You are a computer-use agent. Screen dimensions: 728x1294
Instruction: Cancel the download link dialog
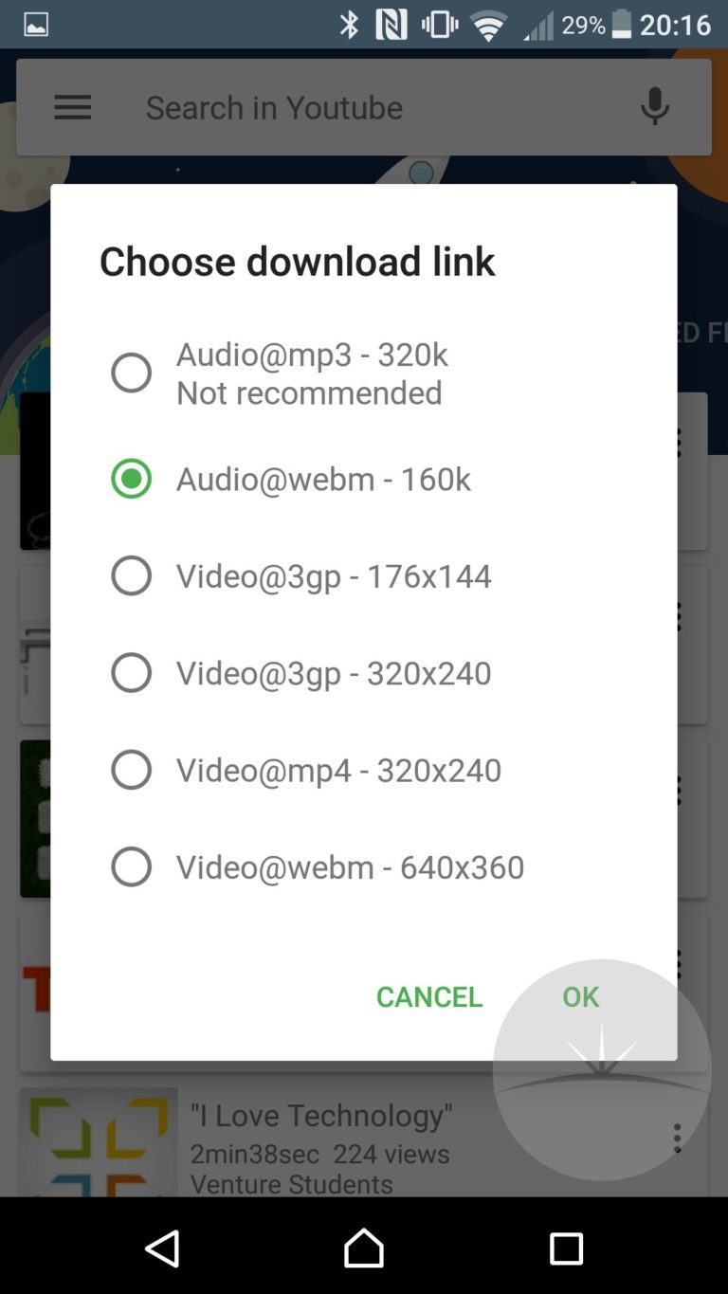point(429,996)
